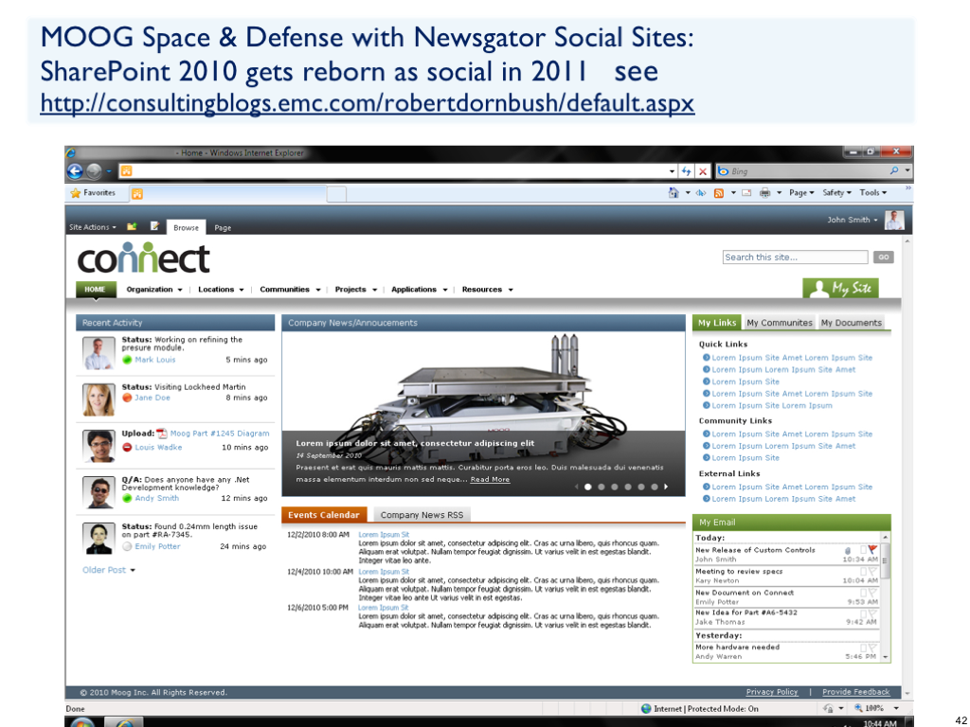Open the browser Safety menu
The height and width of the screenshot is (727, 970).
[837, 193]
